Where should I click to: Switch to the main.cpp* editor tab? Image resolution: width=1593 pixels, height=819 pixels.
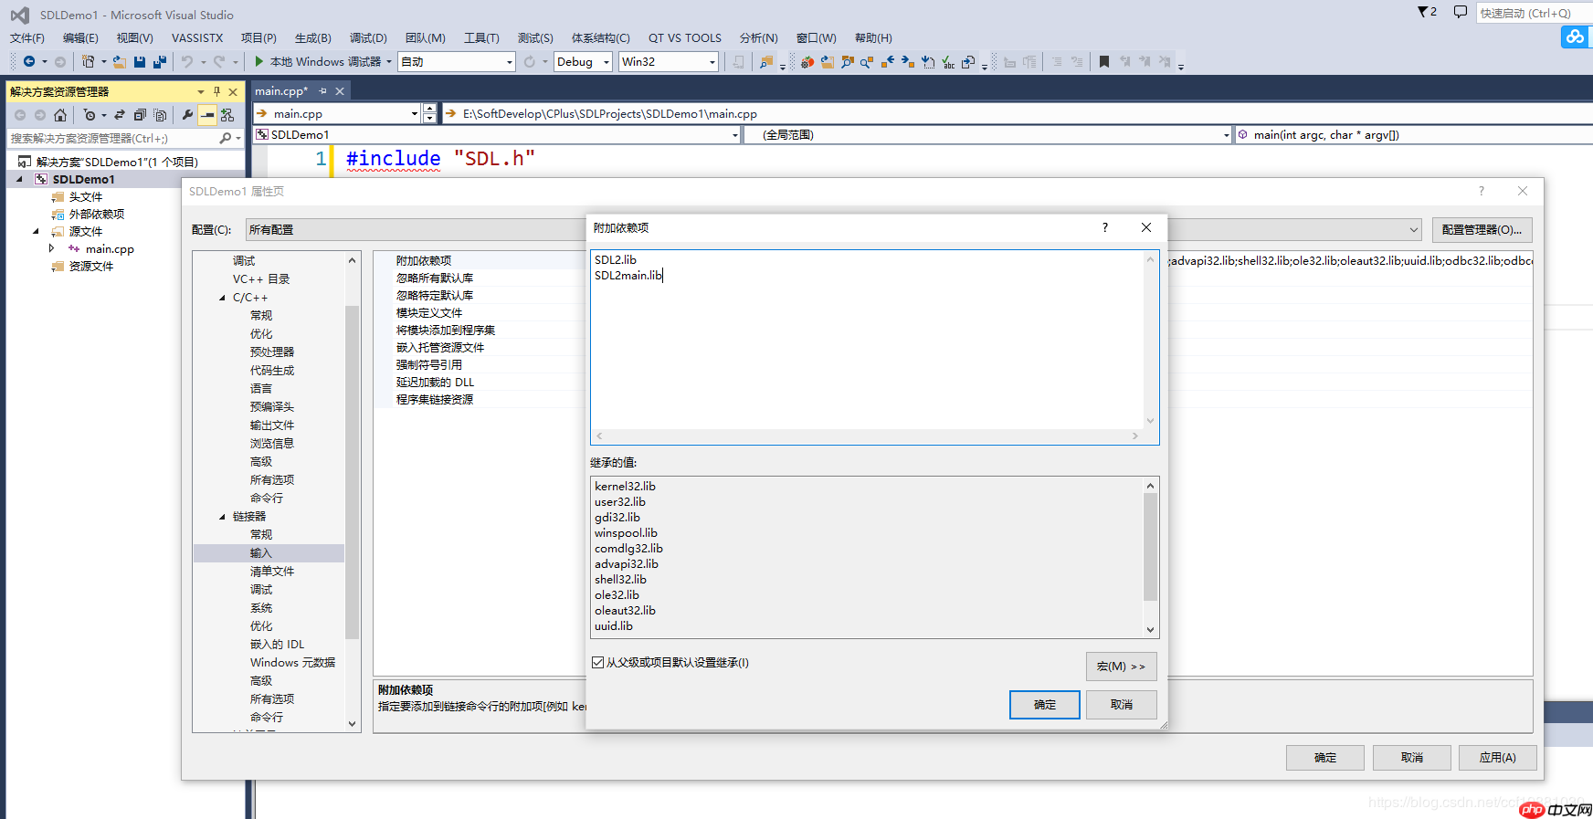281,91
